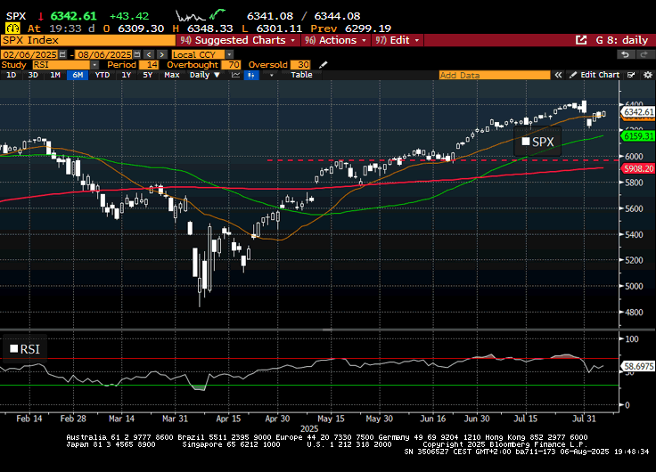Redo the chart change

pyautogui.click(x=644, y=54)
